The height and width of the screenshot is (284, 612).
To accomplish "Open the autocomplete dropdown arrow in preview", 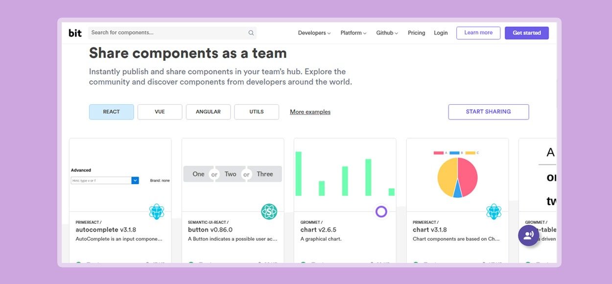I will (135, 180).
